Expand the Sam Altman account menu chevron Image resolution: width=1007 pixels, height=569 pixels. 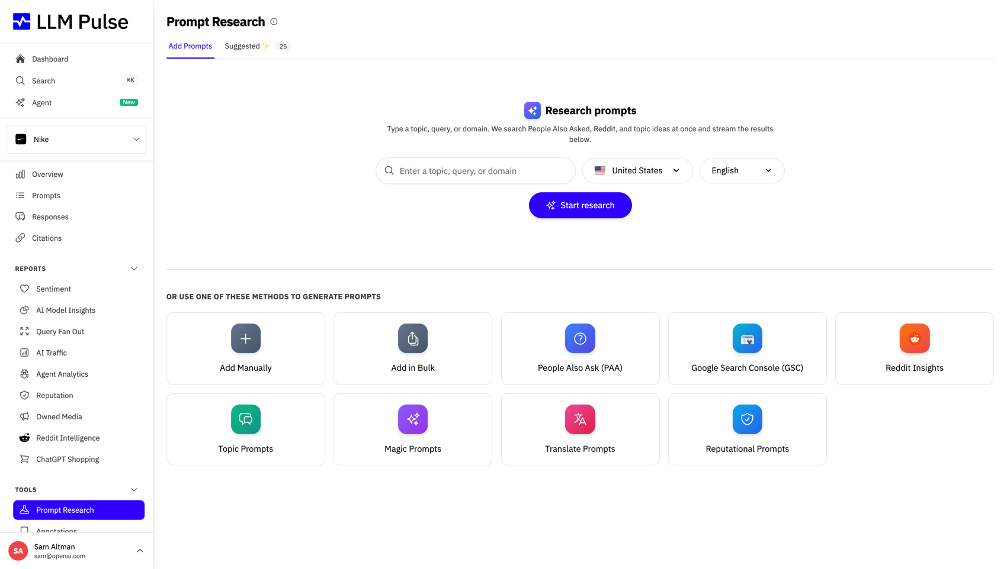(x=140, y=551)
